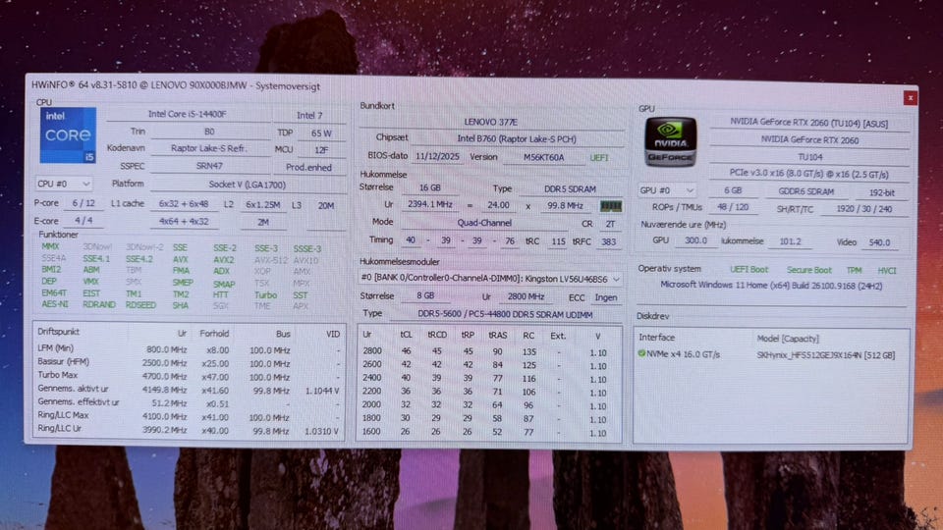Screen dimensions: 943x530
Task: Click the Quad-Channel mode value
Action: click(484, 223)
